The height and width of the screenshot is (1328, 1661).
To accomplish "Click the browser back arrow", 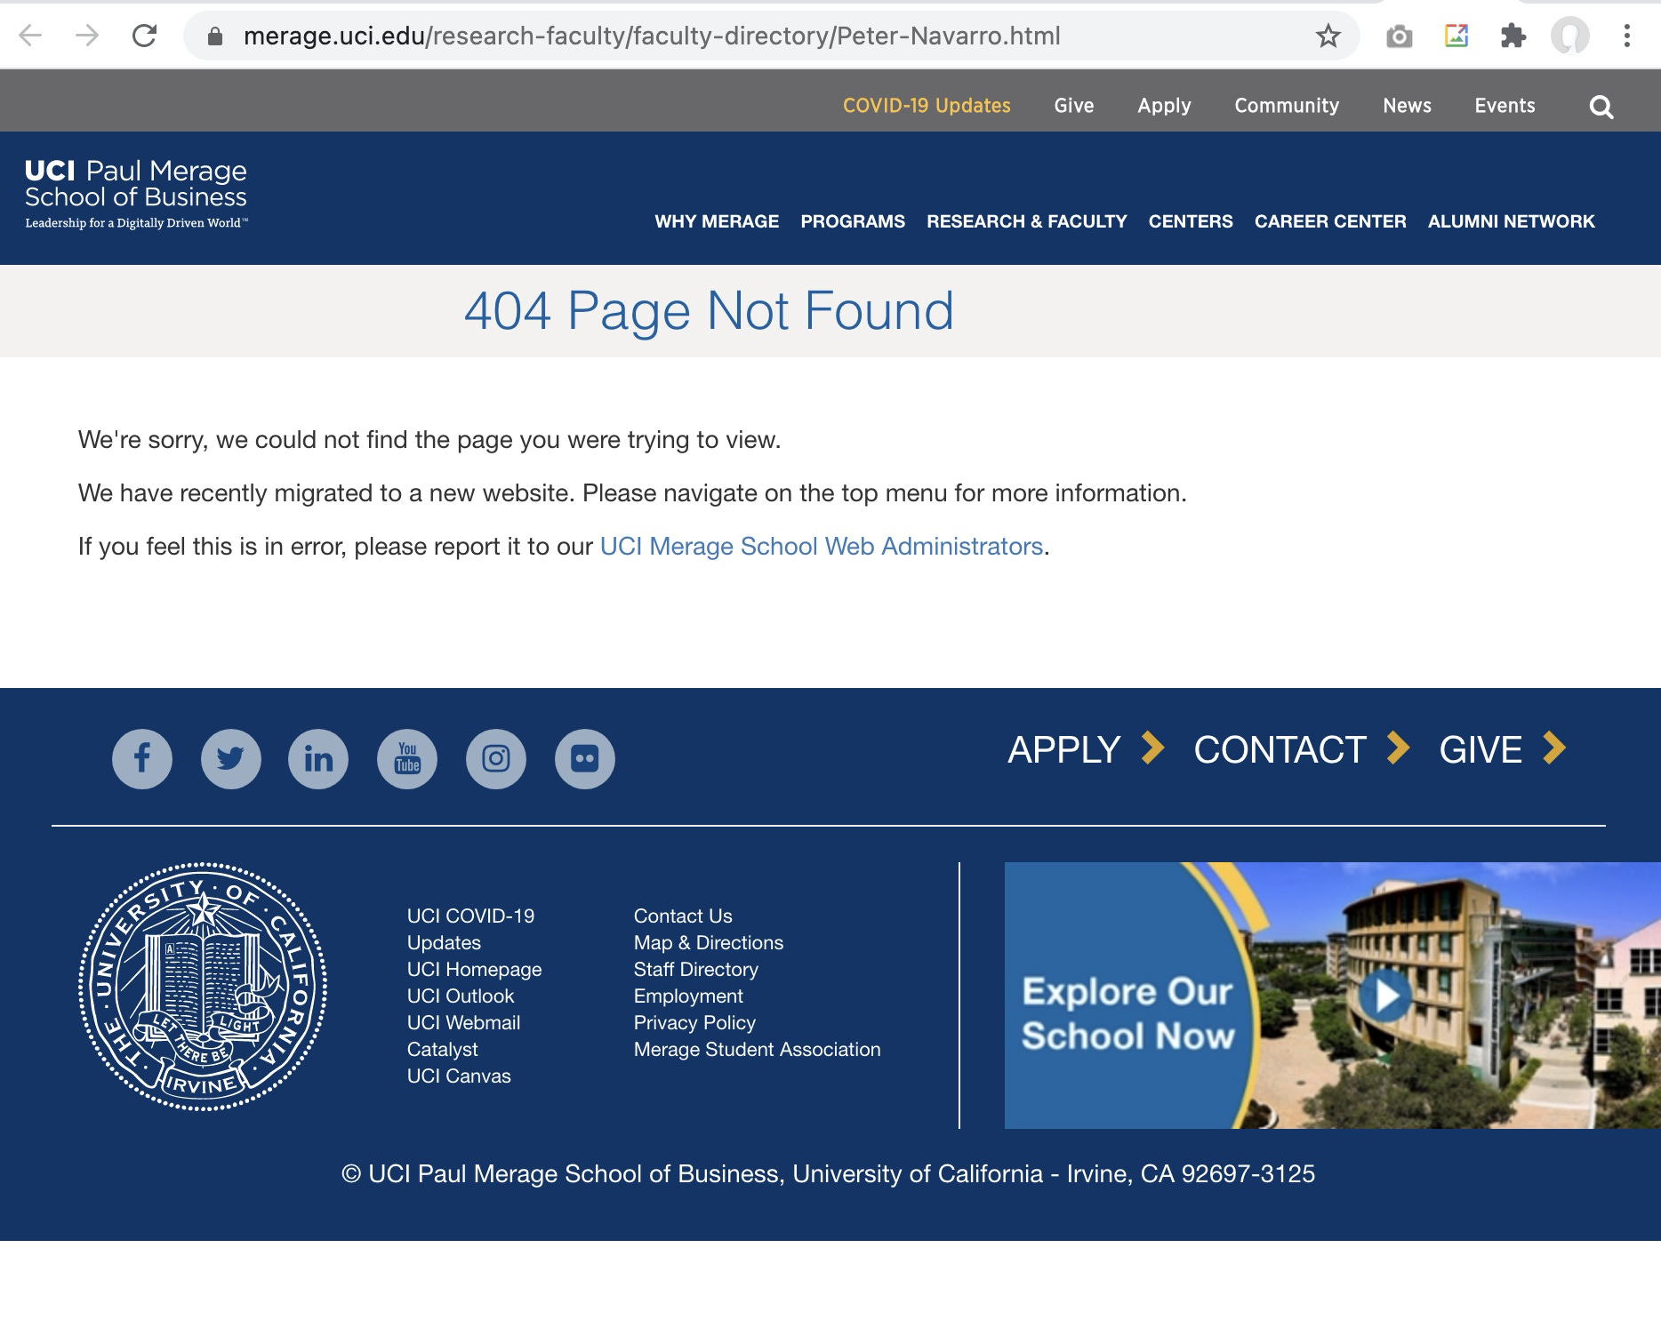I will 30,36.
